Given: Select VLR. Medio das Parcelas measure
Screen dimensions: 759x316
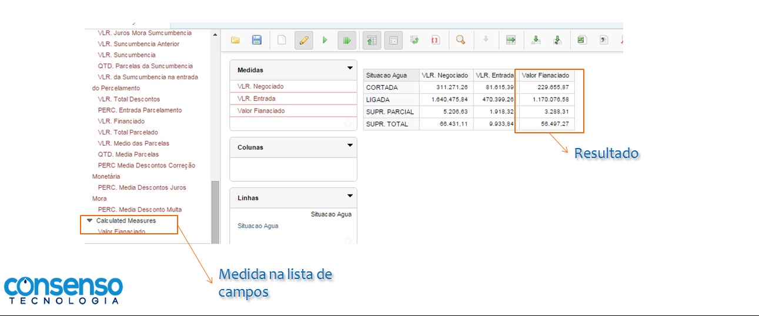Looking at the screenshot, I should [133, 143].
